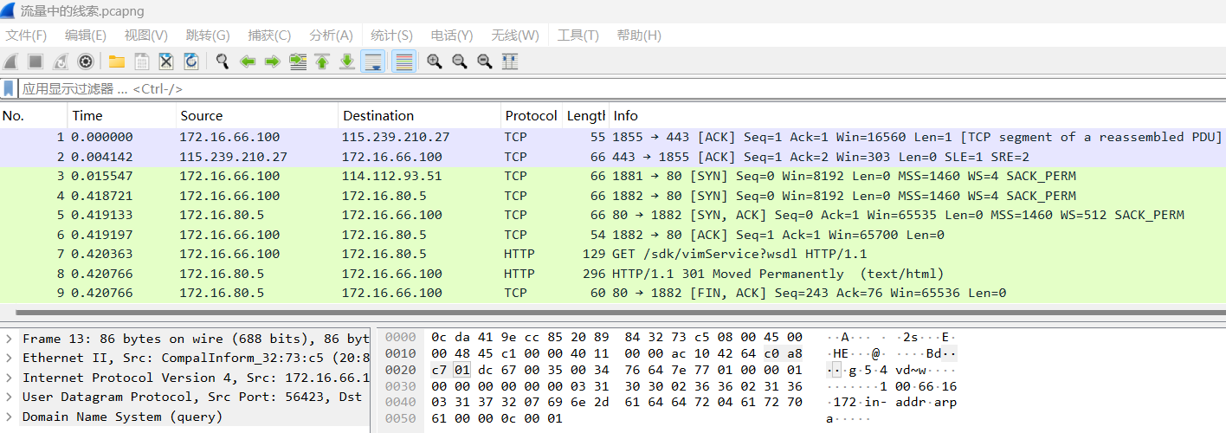Sort by Source column header
This screenshot has width=1226, height=433.
(x=202, y=116)
